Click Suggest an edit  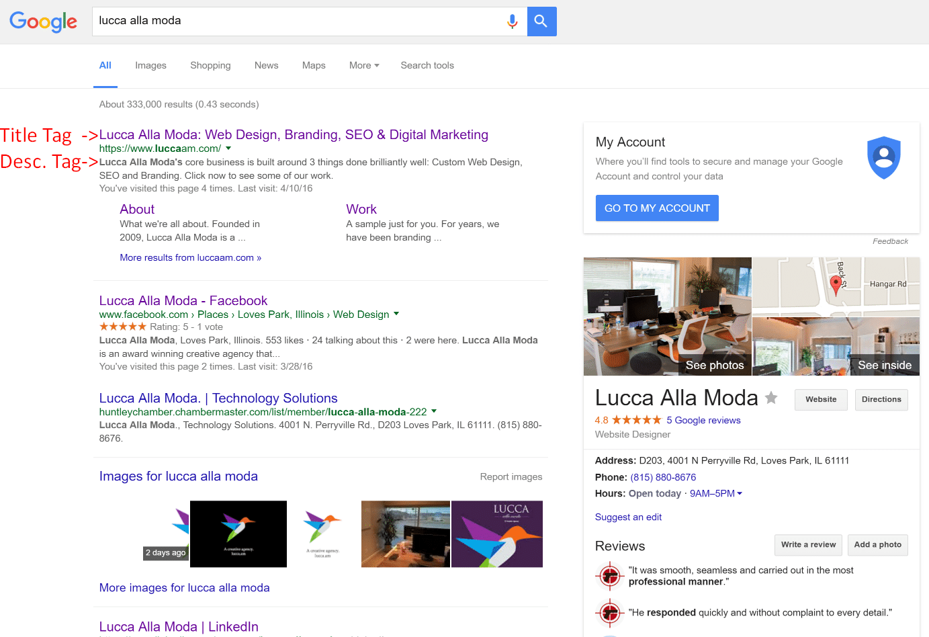click(x=628, y=517)
